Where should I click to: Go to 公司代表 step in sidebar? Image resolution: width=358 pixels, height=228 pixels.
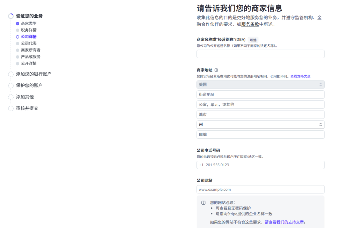pyautogui.click(x=29, y=43)
